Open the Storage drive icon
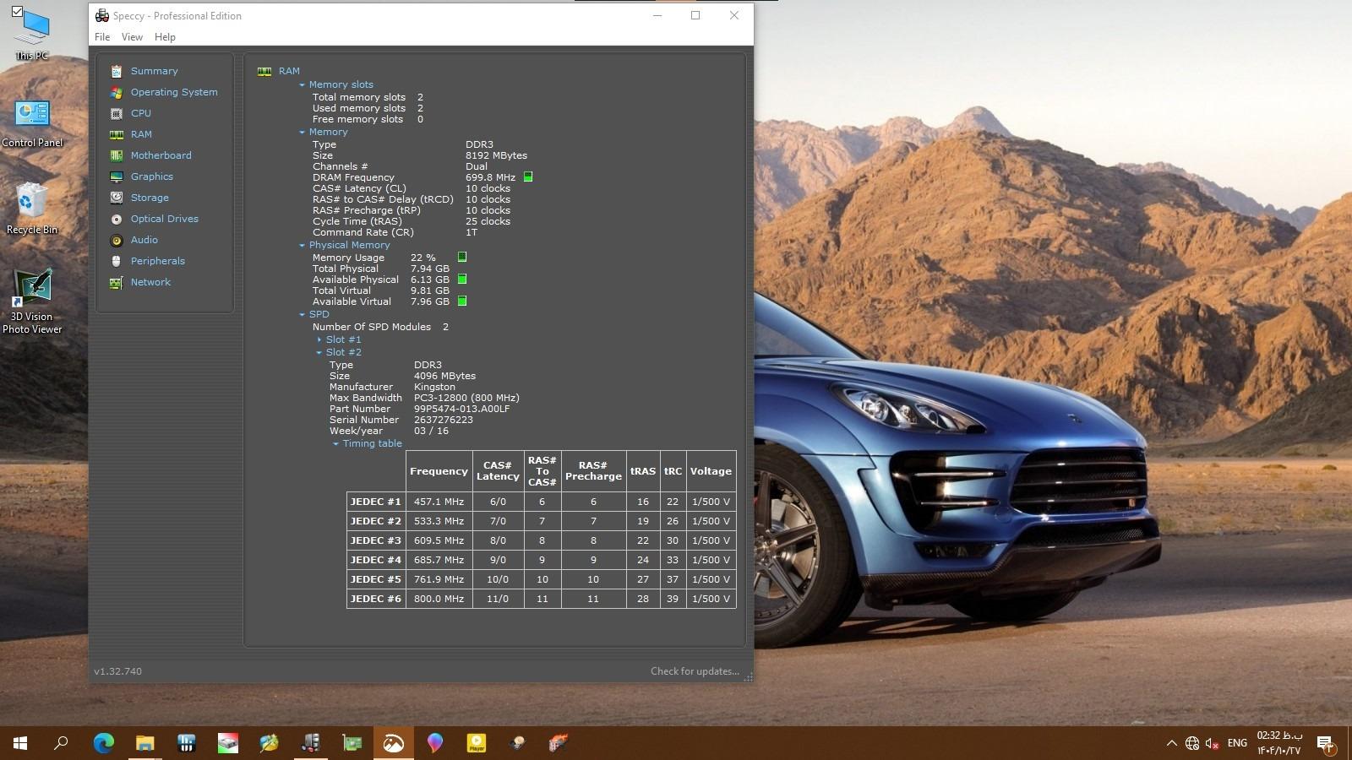Screen dimensions: 1352x760 pyautogui.click(x=117, y=198)
